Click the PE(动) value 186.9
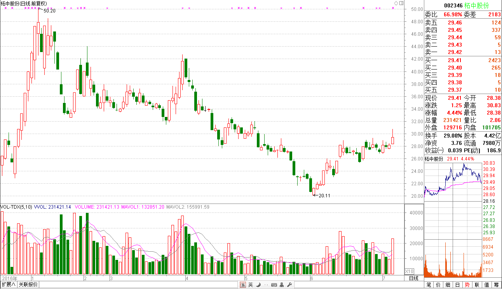This screenshot has height=289, width=502. (493, 151)
